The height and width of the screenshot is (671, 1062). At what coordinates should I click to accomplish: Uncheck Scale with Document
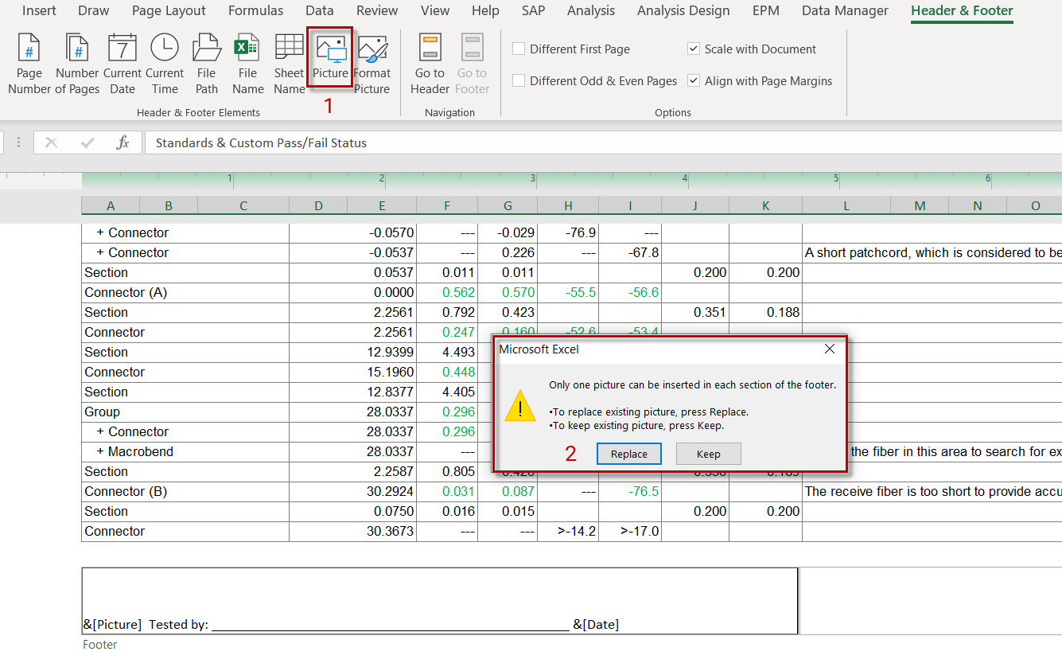point(694,49)
